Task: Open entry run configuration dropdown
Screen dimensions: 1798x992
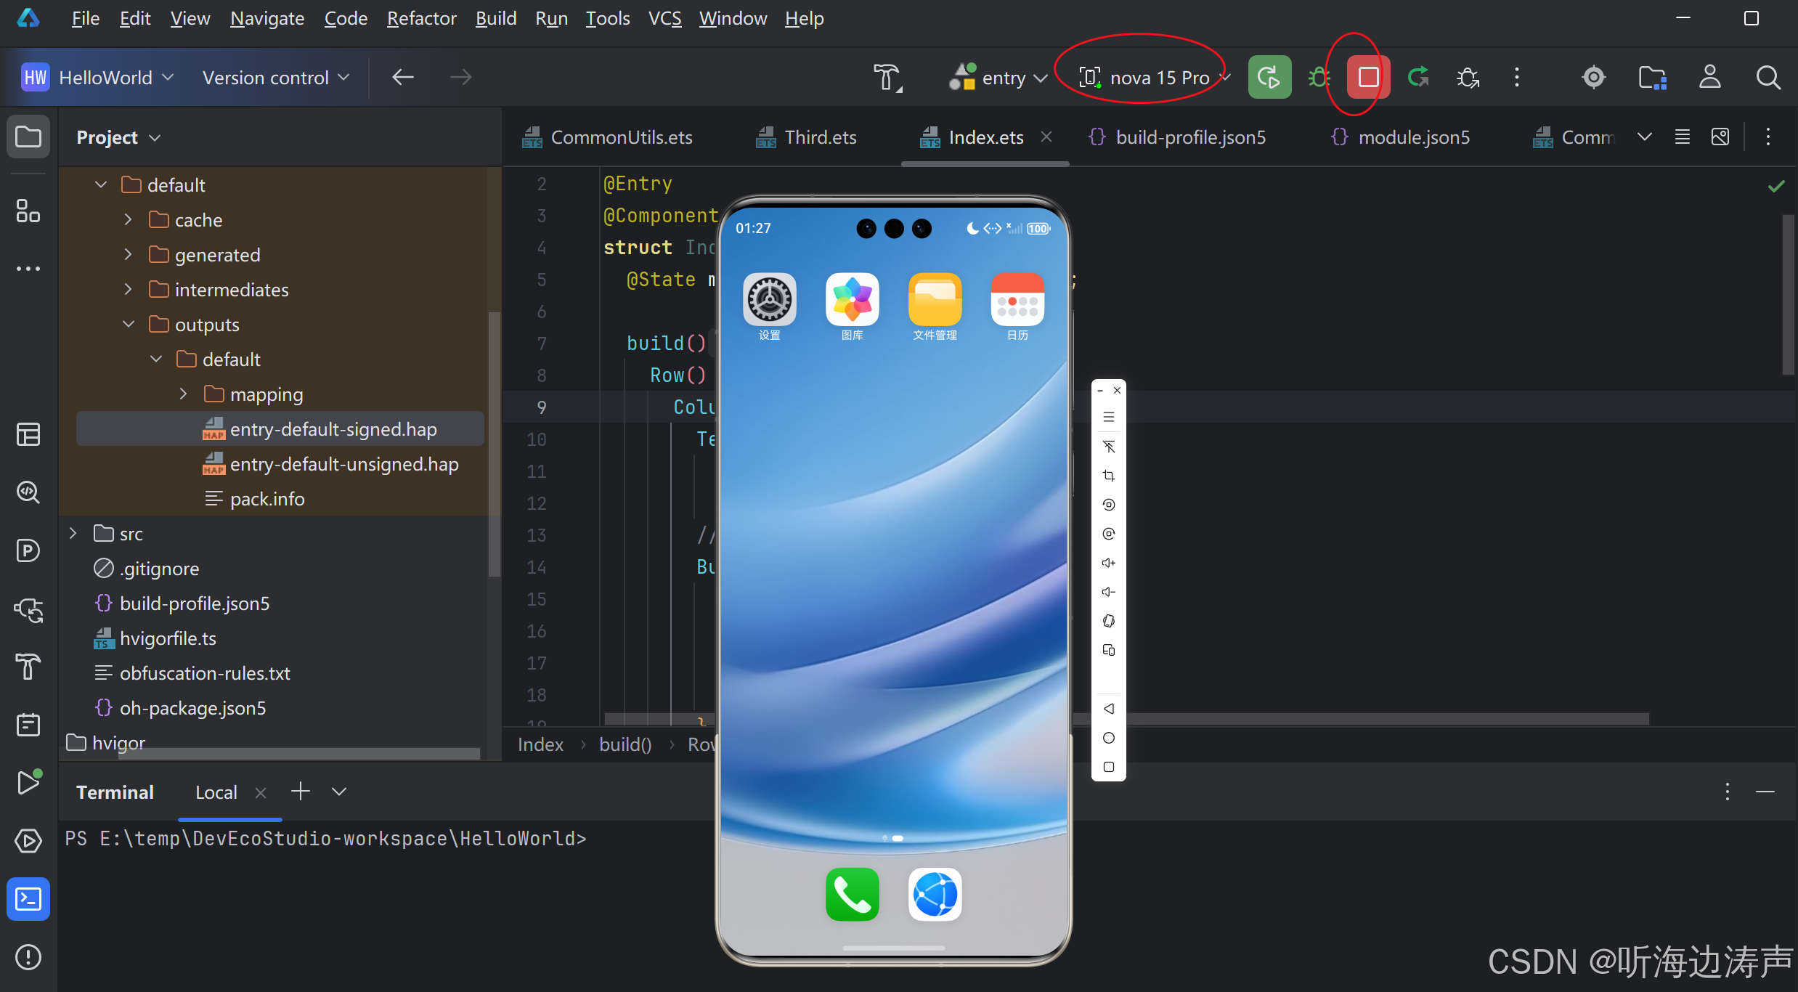Action: pyautogui.click(x=999, y=77)
